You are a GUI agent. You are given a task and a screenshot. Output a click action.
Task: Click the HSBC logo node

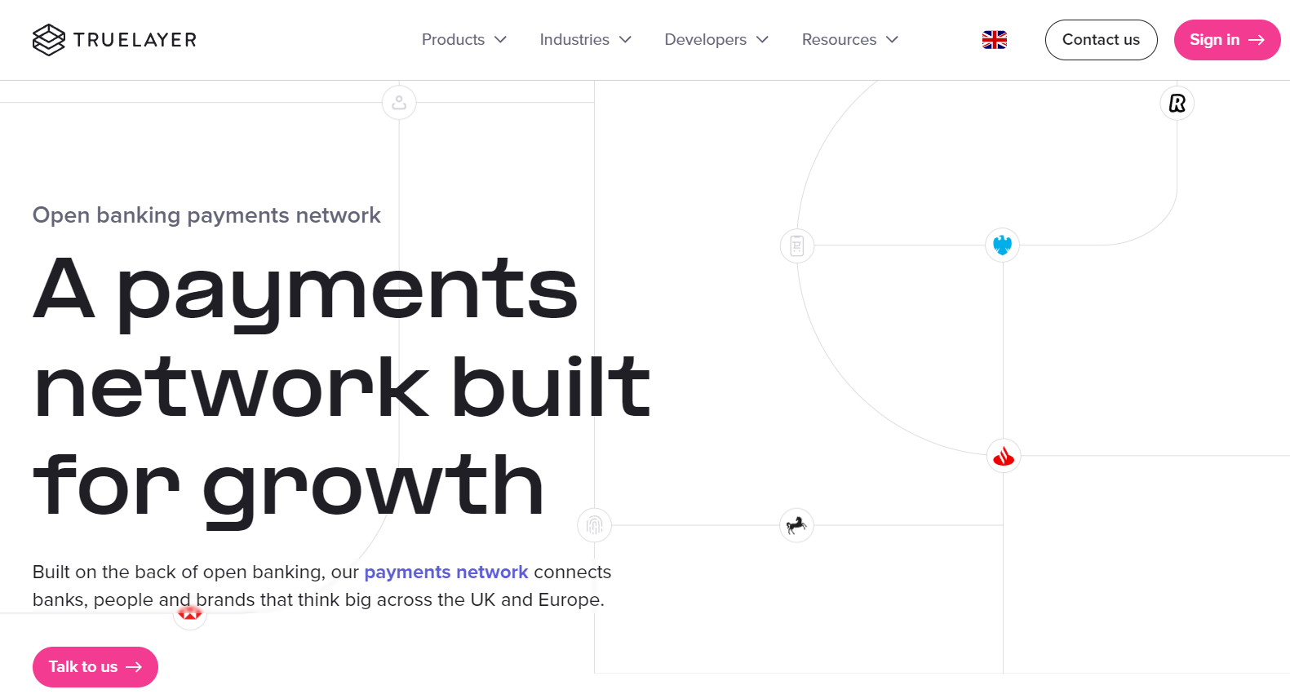[x=190, y=614]
